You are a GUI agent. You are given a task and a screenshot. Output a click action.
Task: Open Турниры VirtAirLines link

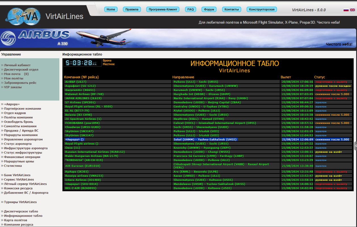pyautogui.click(x=20, y=202)
